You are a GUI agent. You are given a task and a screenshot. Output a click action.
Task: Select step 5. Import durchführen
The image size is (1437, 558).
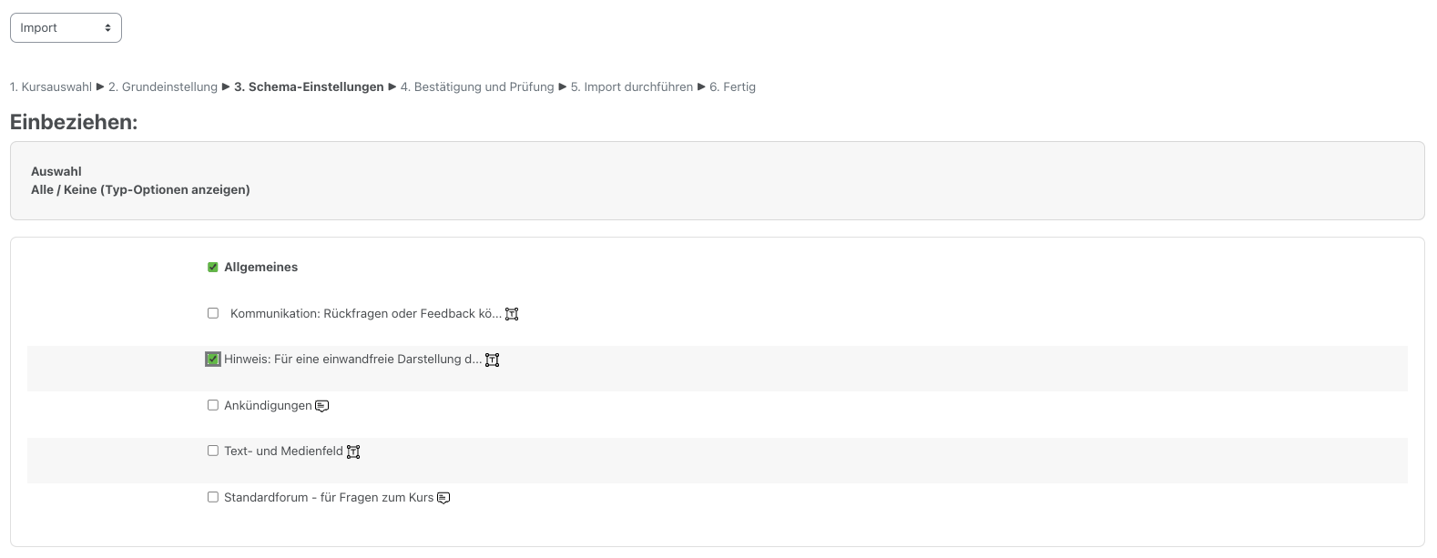632,87
